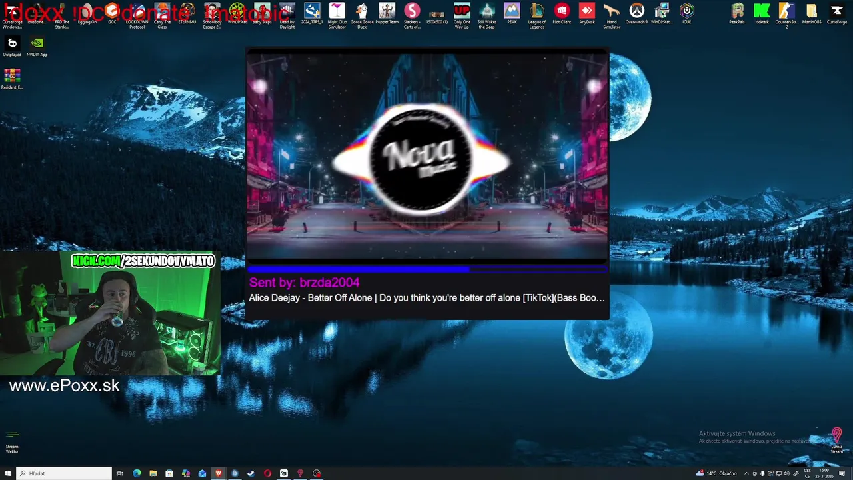Launch Counter-Strike 2 shortcut
The height and width of the screenshot is (480, 853).
pos(787,15)
